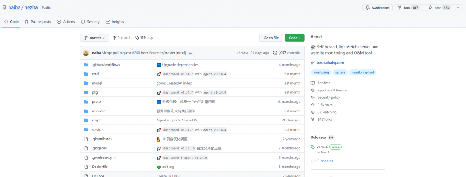Viewport: 466px width, 177px height.
Task: Click the rocket icon in cmd row
Action: pyautogui.click(x=159, y=74)
